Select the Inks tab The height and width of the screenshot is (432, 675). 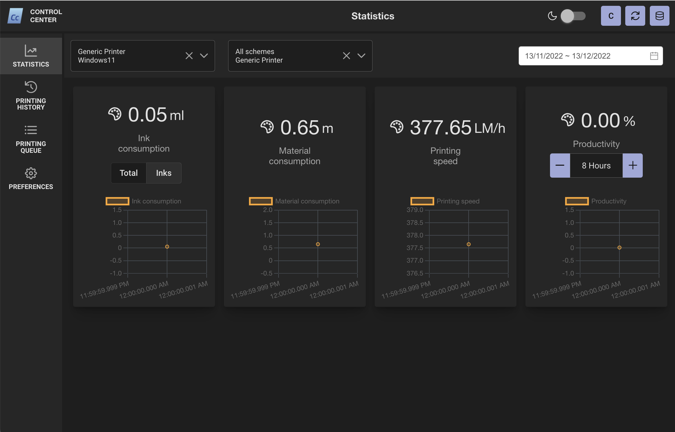click(164, 173)
